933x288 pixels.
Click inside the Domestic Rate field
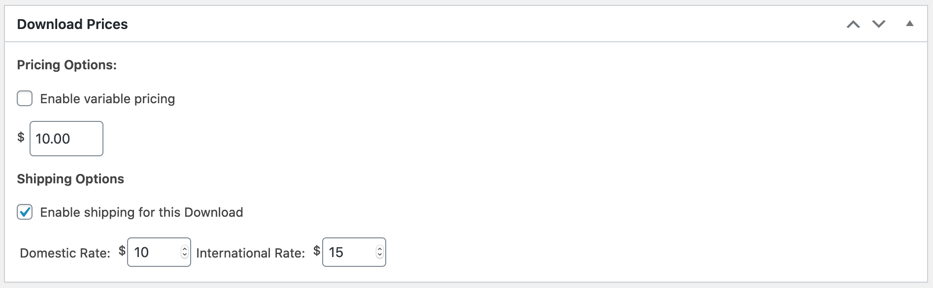(x=154, y=252)
